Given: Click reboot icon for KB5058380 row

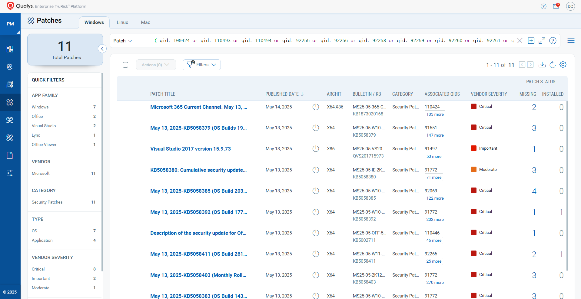Looking at the screenshot, I should tap(316, 170).
